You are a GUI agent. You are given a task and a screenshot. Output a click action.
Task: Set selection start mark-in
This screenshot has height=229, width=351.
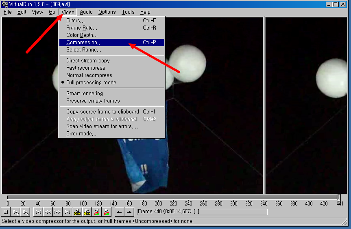click(x=119, y=212)
